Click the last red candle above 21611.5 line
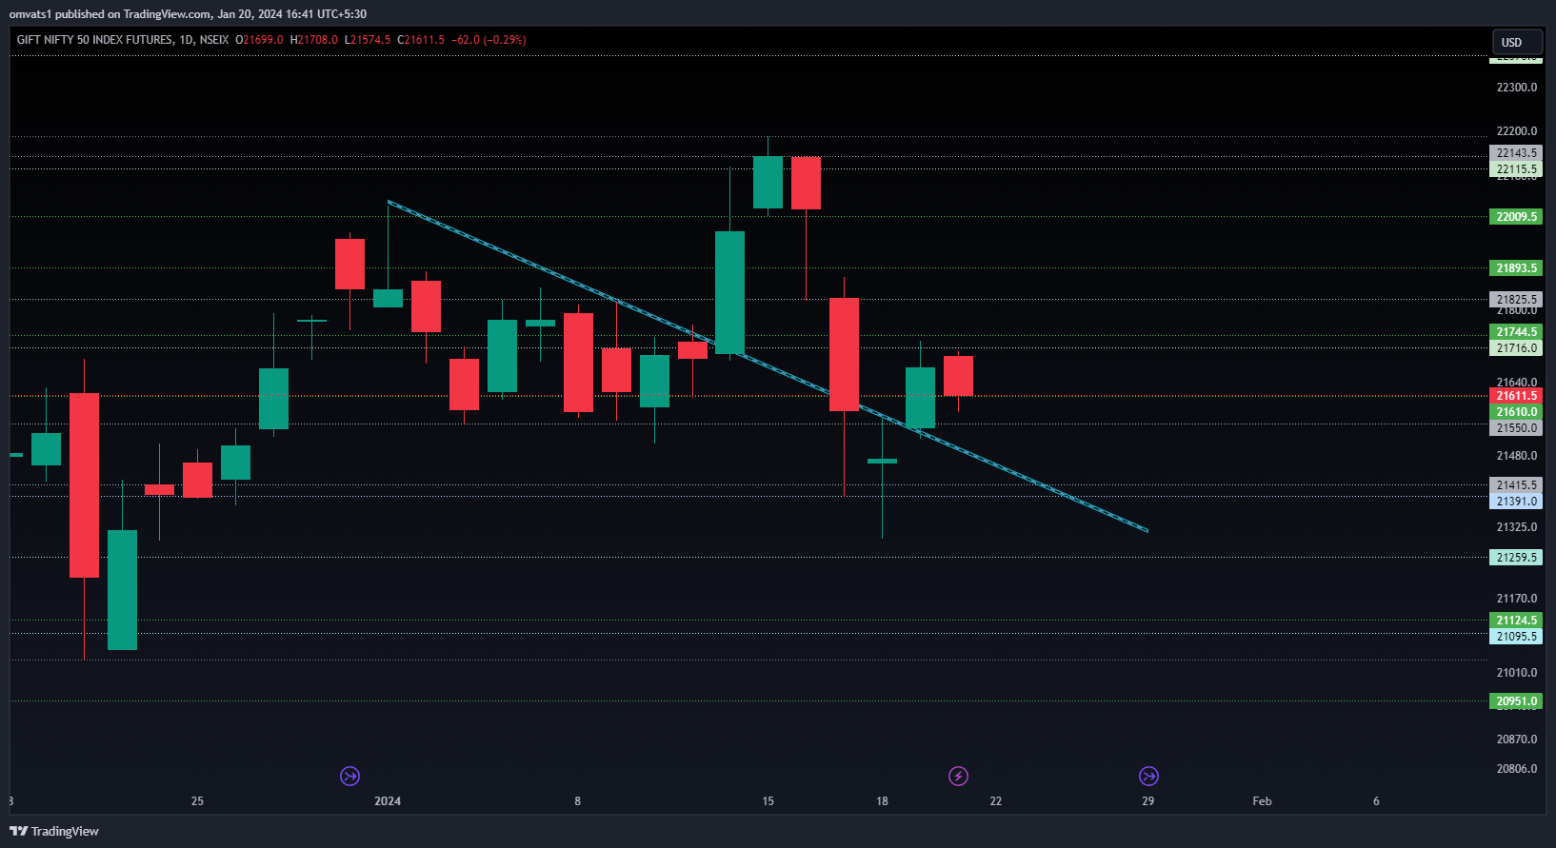 (958, 376)
